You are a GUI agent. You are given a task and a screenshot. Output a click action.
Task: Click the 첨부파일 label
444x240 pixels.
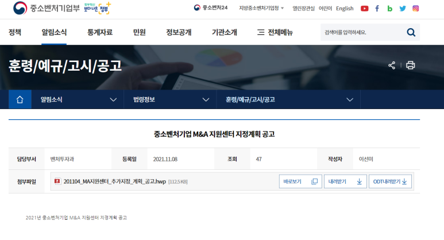tap(26, 181)
